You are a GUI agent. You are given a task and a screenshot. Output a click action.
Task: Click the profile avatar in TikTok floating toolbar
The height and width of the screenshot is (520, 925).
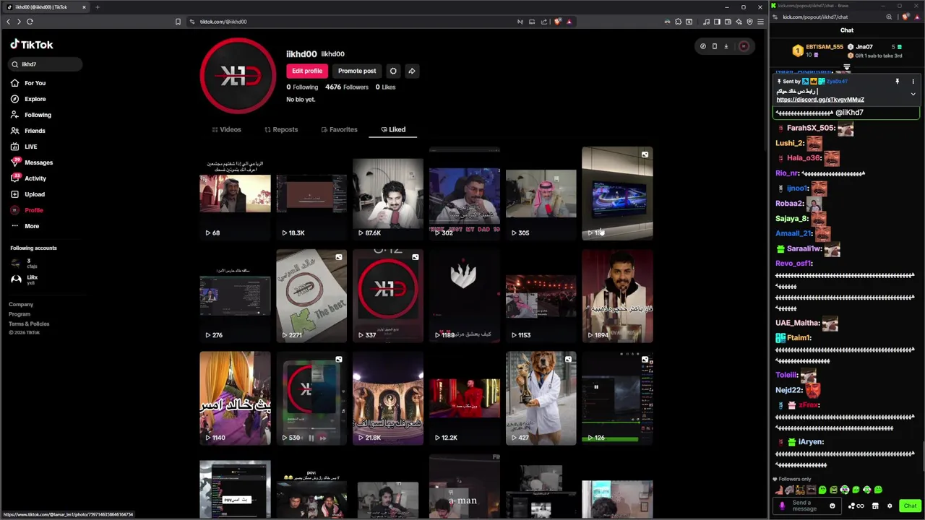coord(744,46)
